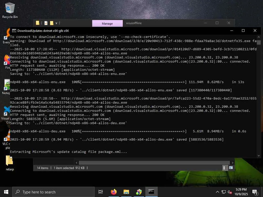The image size is (263, 197).
Task: Switch Explorer to large icons view
Action: pos(231,168)
